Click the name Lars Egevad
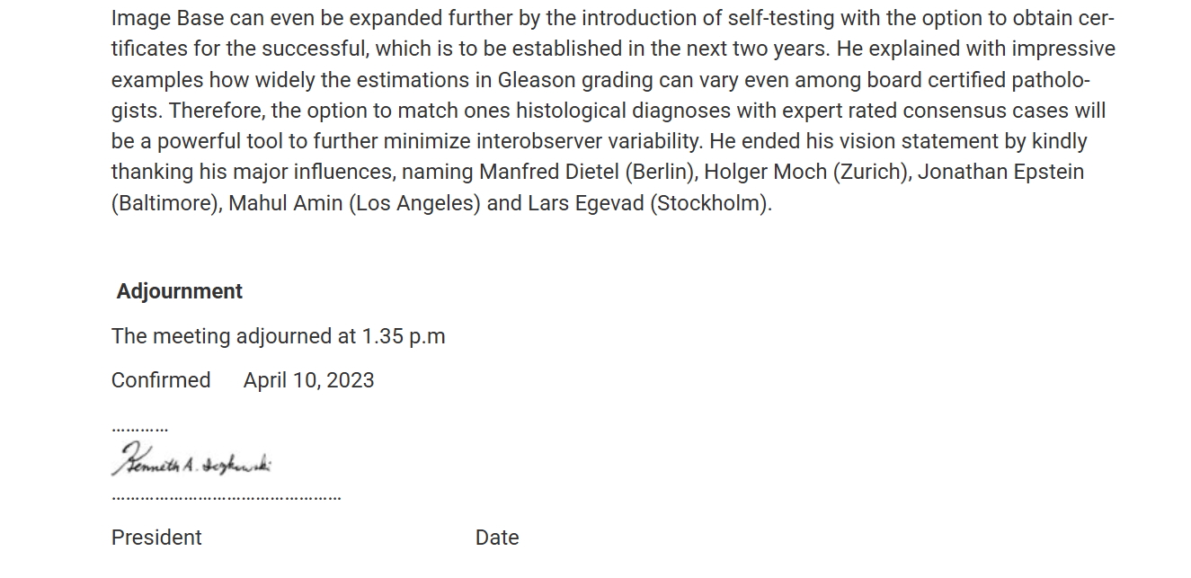This screenshot has height=578, width=1191. (585, 203)
